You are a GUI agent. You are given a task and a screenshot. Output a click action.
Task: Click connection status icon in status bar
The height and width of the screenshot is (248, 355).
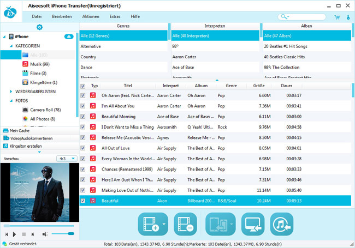point(4,244)
